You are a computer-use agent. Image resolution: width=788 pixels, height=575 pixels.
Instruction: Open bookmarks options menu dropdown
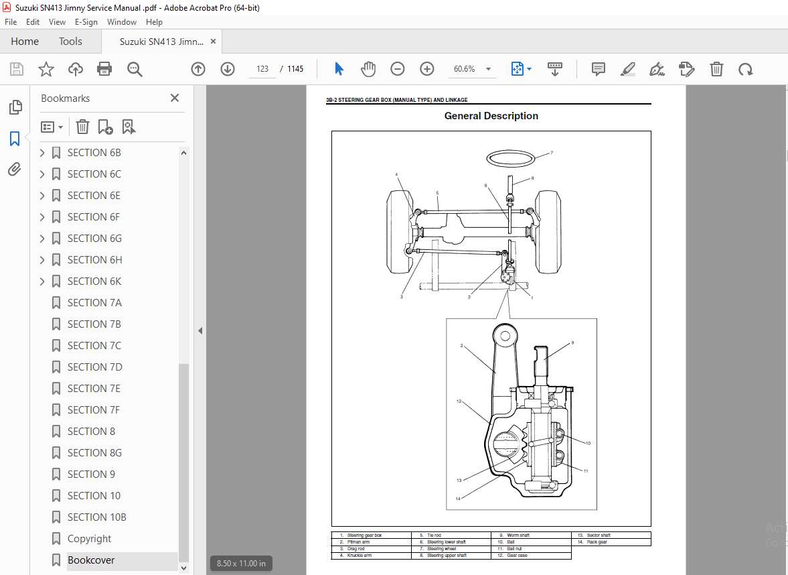(x=52, y=127)
